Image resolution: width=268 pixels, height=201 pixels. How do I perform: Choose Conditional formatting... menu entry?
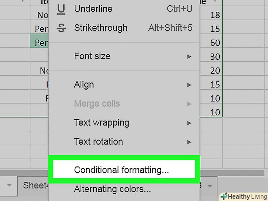point(121,170)
